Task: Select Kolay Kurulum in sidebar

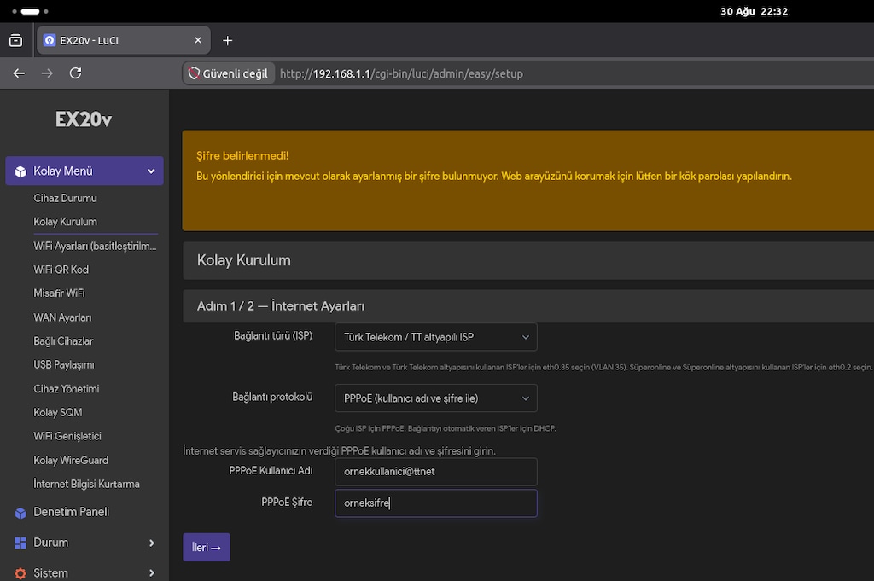Action: [x=65, y=222]
